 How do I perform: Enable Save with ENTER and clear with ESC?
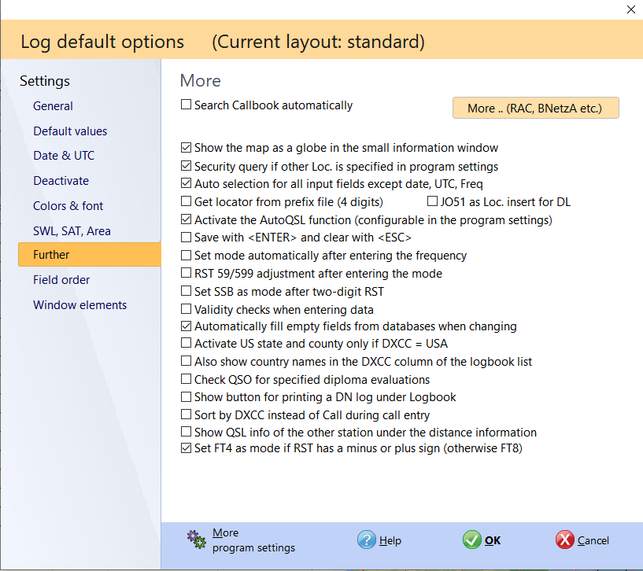tap(186, 237)
